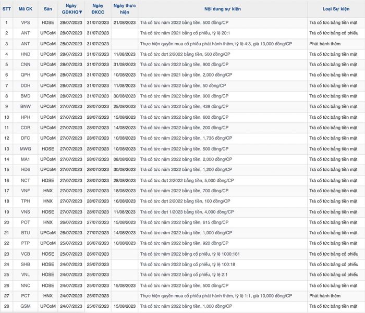Click VNL dividend ratio 2:1 text
Screen dimensions: 365x313
(184, 274)
